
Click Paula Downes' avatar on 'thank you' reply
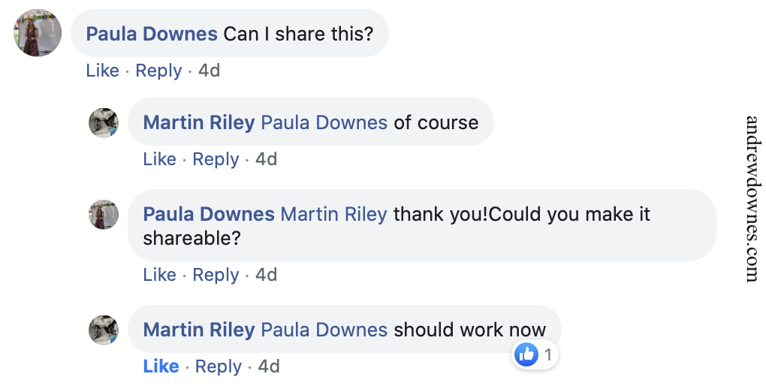[104, 215]
